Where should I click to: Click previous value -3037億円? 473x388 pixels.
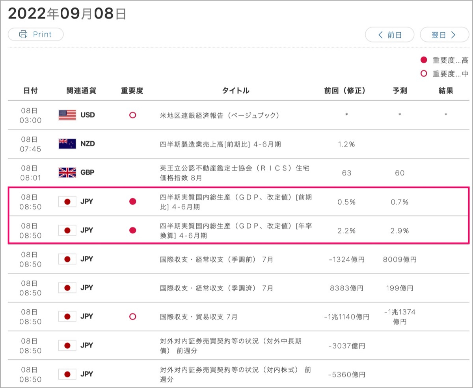pos(346,346)
